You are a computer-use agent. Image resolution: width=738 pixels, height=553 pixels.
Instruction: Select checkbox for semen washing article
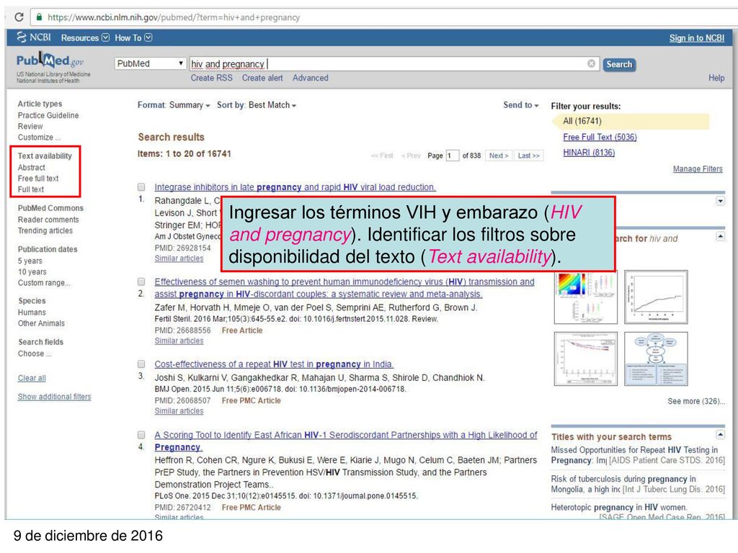click(141, 282)
